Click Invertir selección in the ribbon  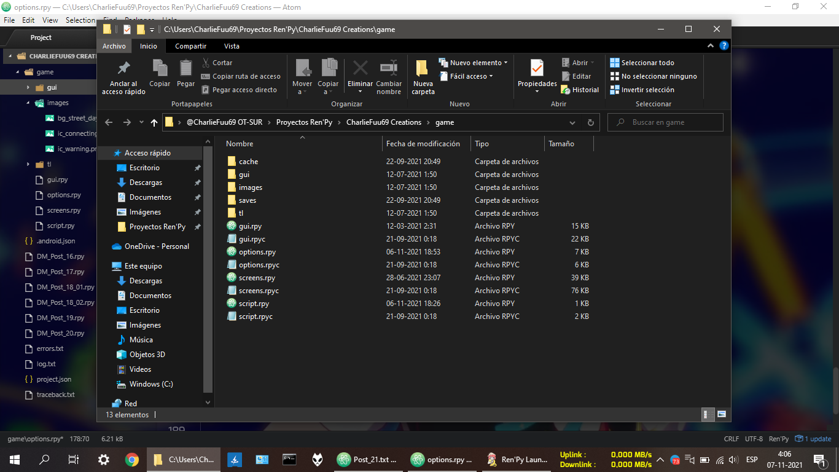pyautogui.click(x=647, y=90)
